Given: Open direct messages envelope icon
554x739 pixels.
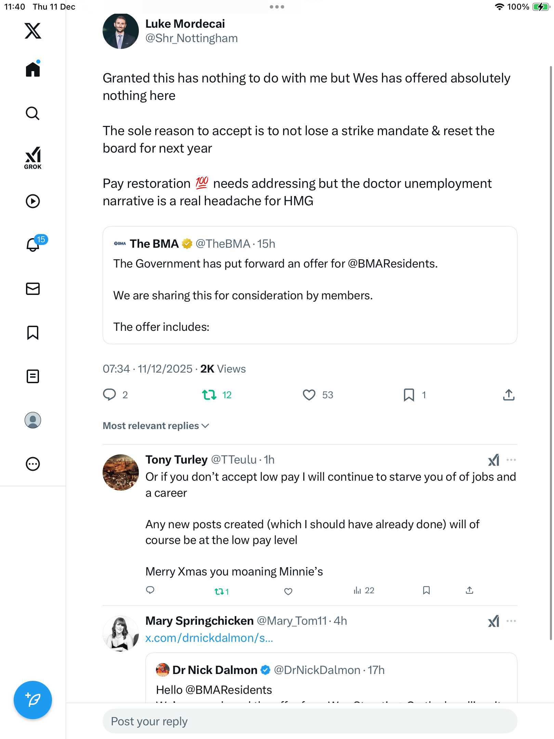Looking at the screenshot, I should [x=33, y=289].
